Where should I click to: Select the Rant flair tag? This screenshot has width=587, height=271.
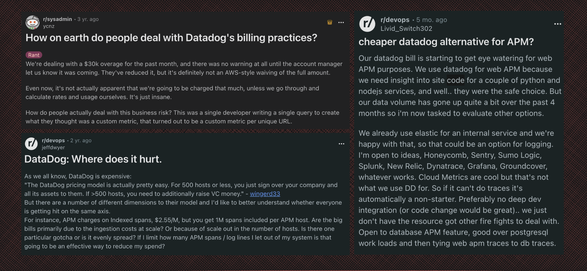coord(34,55)
